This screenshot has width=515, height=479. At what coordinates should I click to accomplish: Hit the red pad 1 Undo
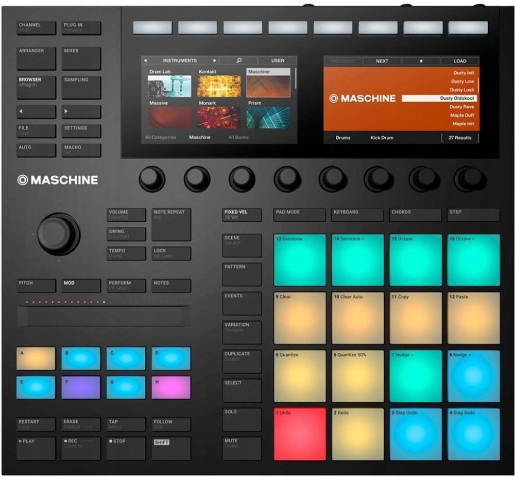pyautogui.click(x=300, y=434)
